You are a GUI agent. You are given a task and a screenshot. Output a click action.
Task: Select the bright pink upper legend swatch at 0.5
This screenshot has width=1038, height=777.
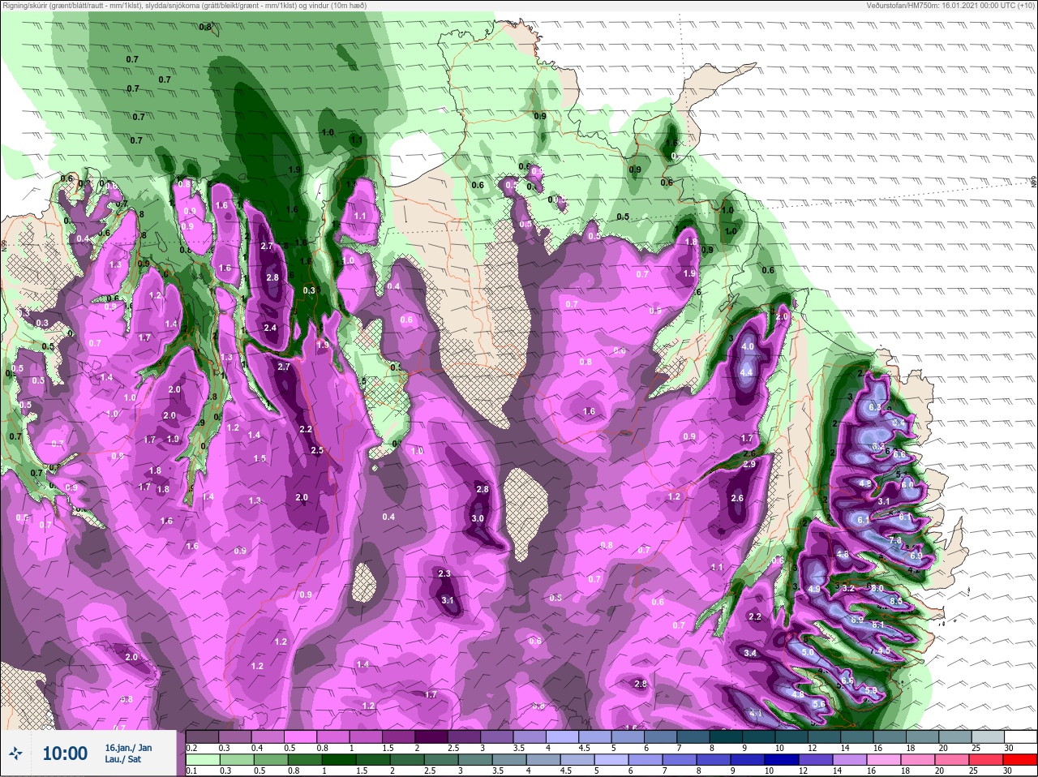[x=302, y=736]
